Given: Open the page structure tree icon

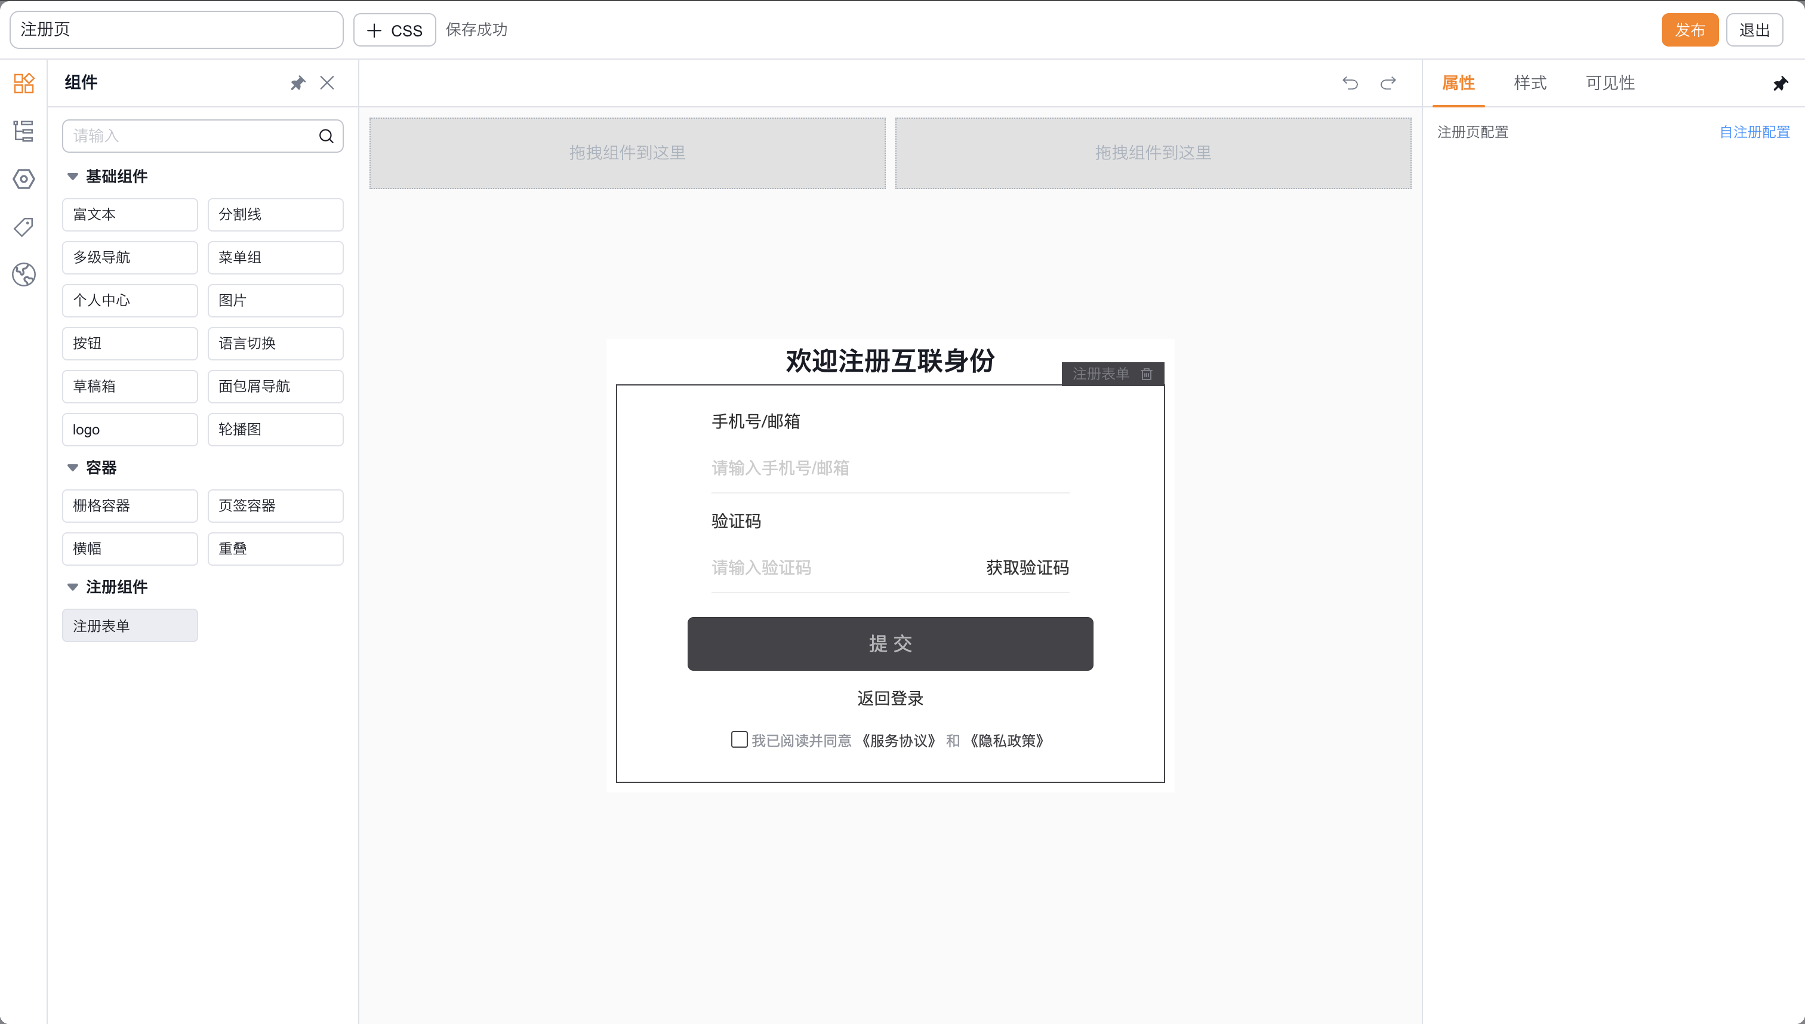Looking at the screenshot, I should [23, 131].
